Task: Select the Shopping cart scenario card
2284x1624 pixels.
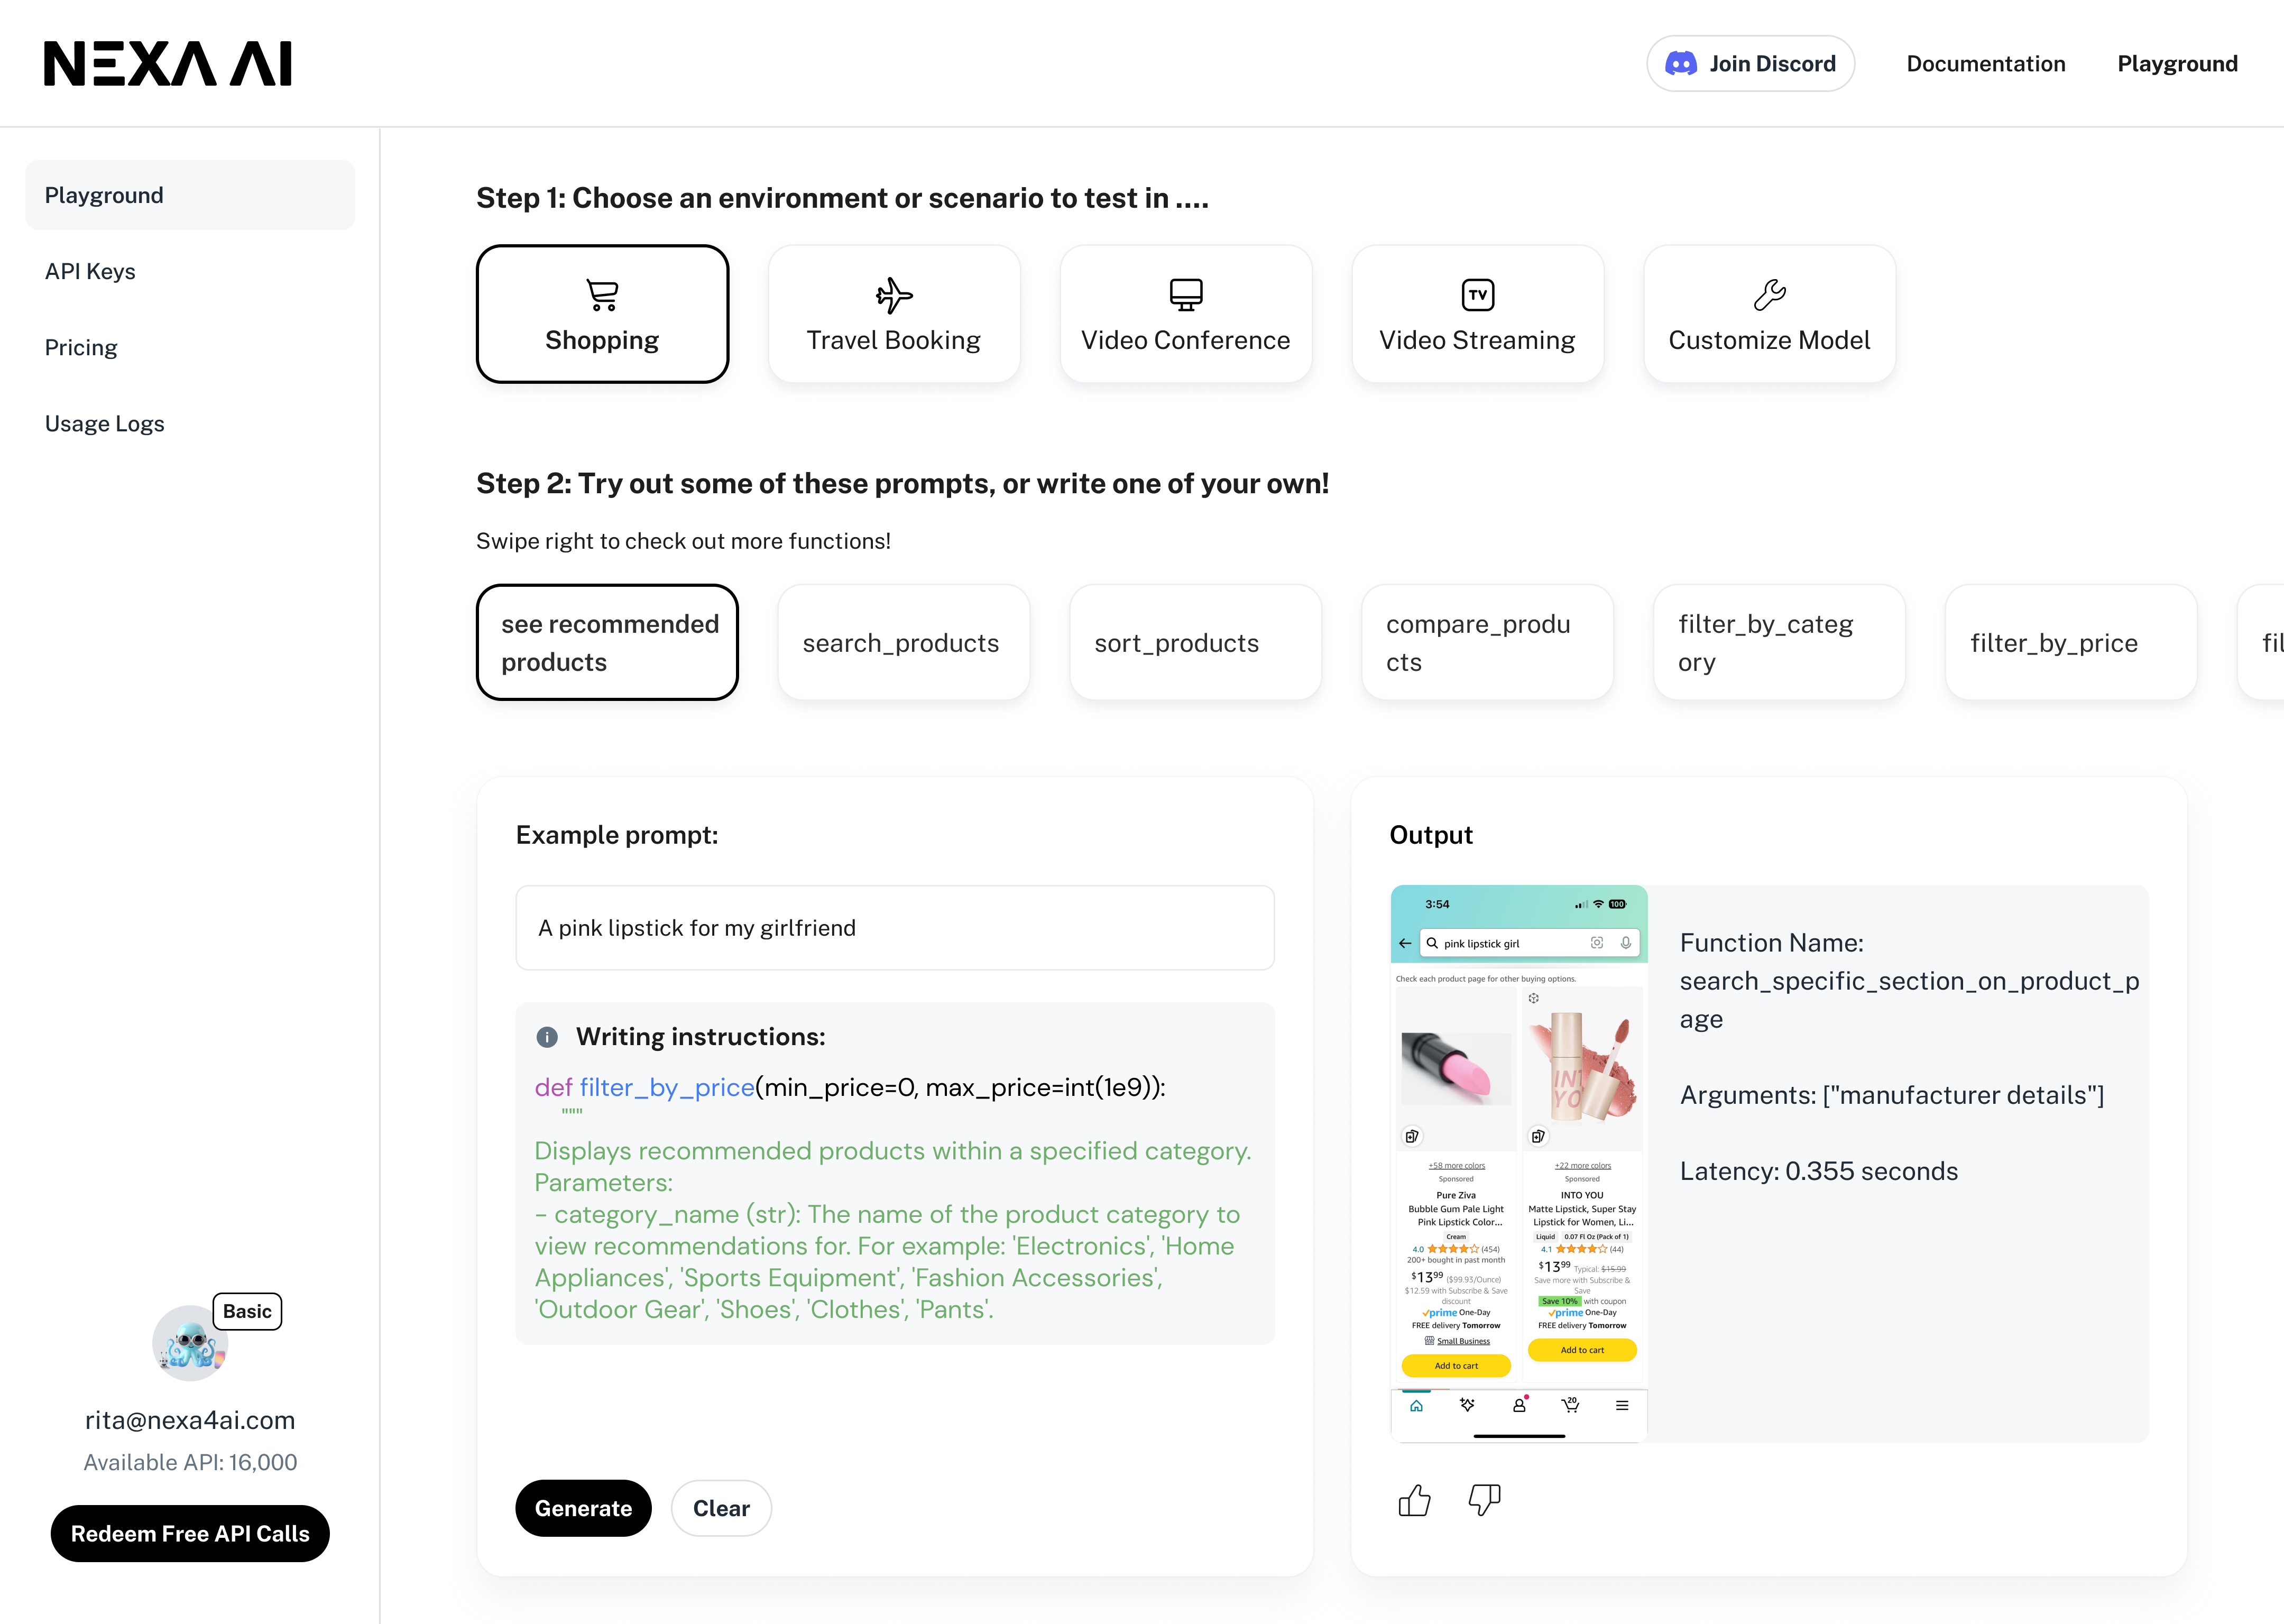Action: 602,314
